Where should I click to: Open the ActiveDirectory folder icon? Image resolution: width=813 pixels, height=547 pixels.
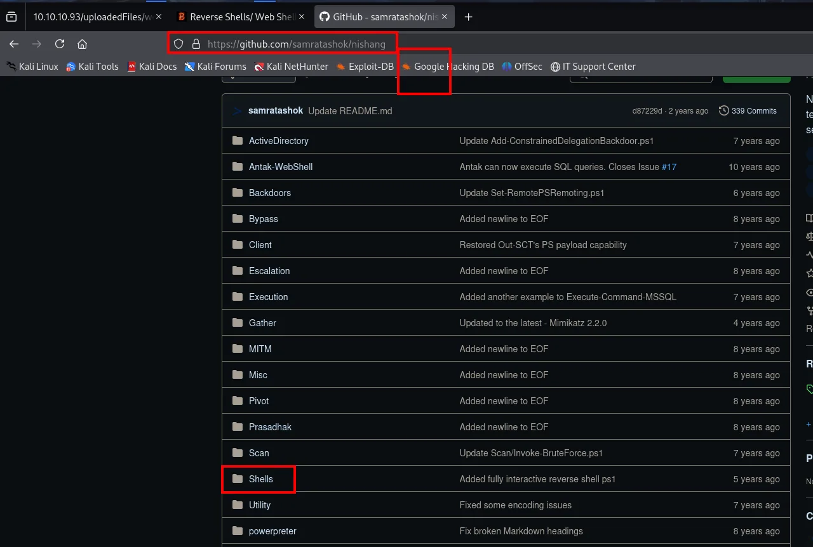(x=238, y=140)
